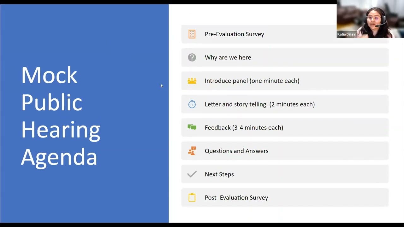Click the Questions and Answers text
Image resolution: width=404 pixels, height=227 pixels.
(237, 151)
